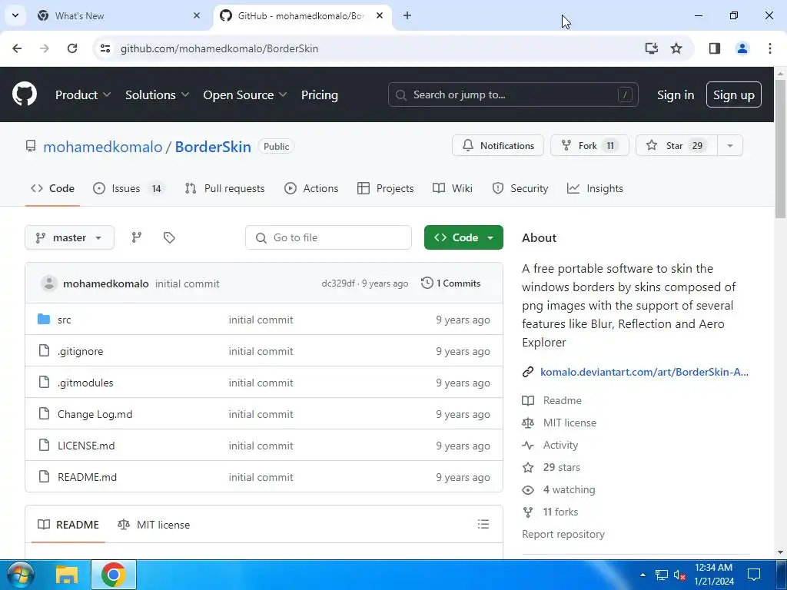Open the green Code dropdown
This screenshot has height=590, width=787.
[463, 237]
